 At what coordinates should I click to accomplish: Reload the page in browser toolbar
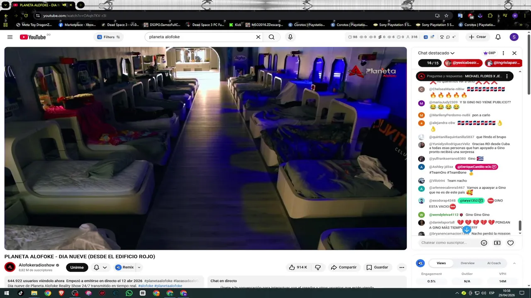coord(26,16)
